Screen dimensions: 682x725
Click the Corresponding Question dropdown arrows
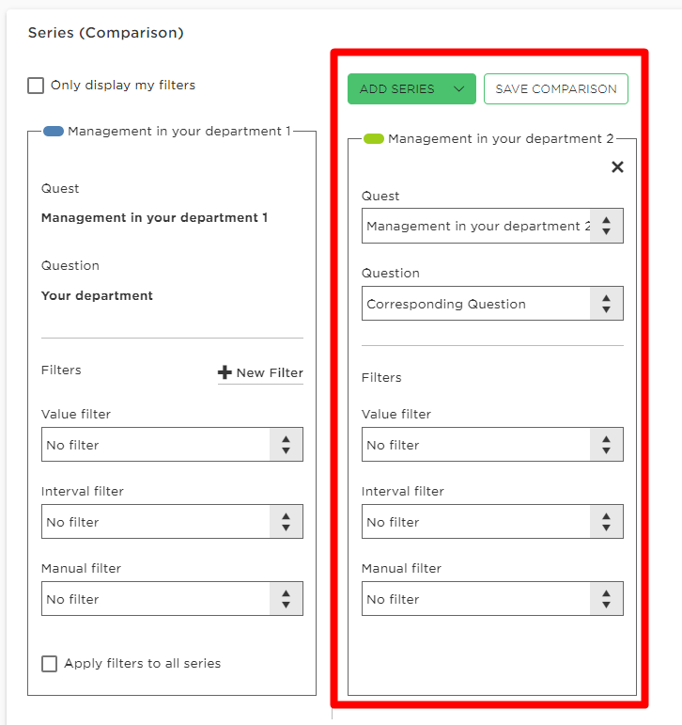tap(606, 304)
